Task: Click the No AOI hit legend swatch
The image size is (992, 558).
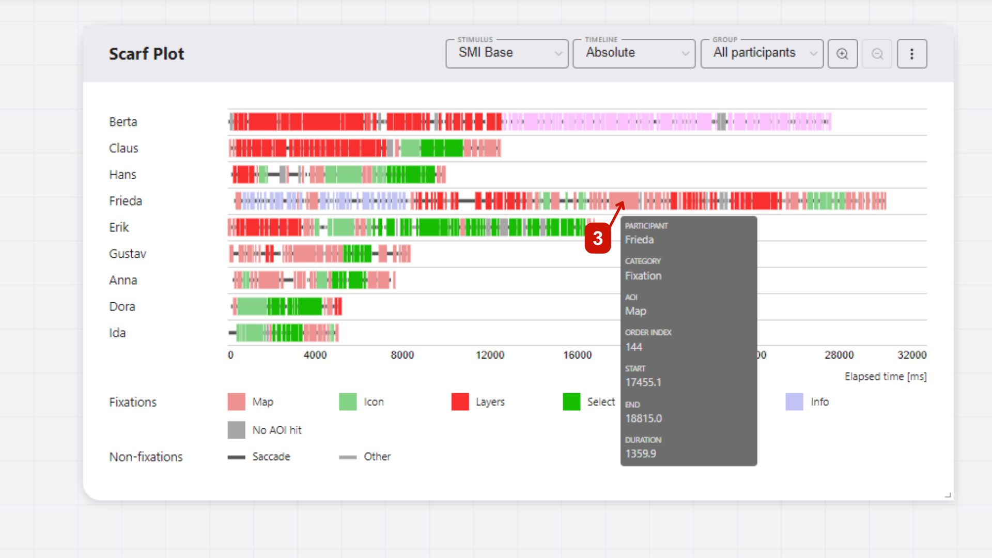Action: click(x=236, y=429)
